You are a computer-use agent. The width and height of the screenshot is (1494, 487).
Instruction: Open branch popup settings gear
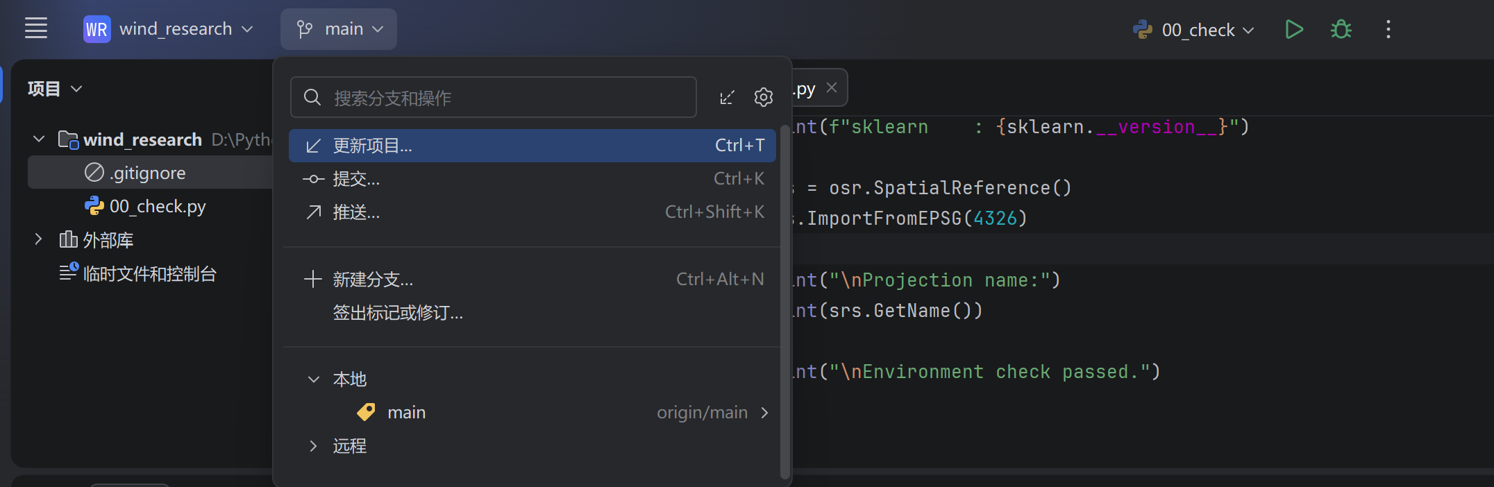pyautogui.click(x=764, y=97)
